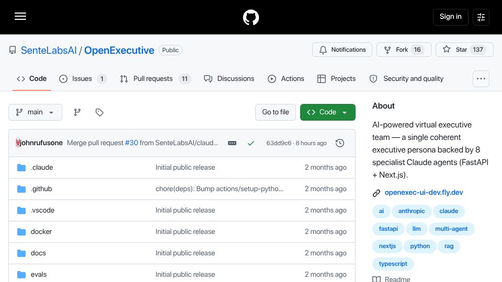Open appearance settings sliders icon
502x282 pixels.
tap(481, 17)
